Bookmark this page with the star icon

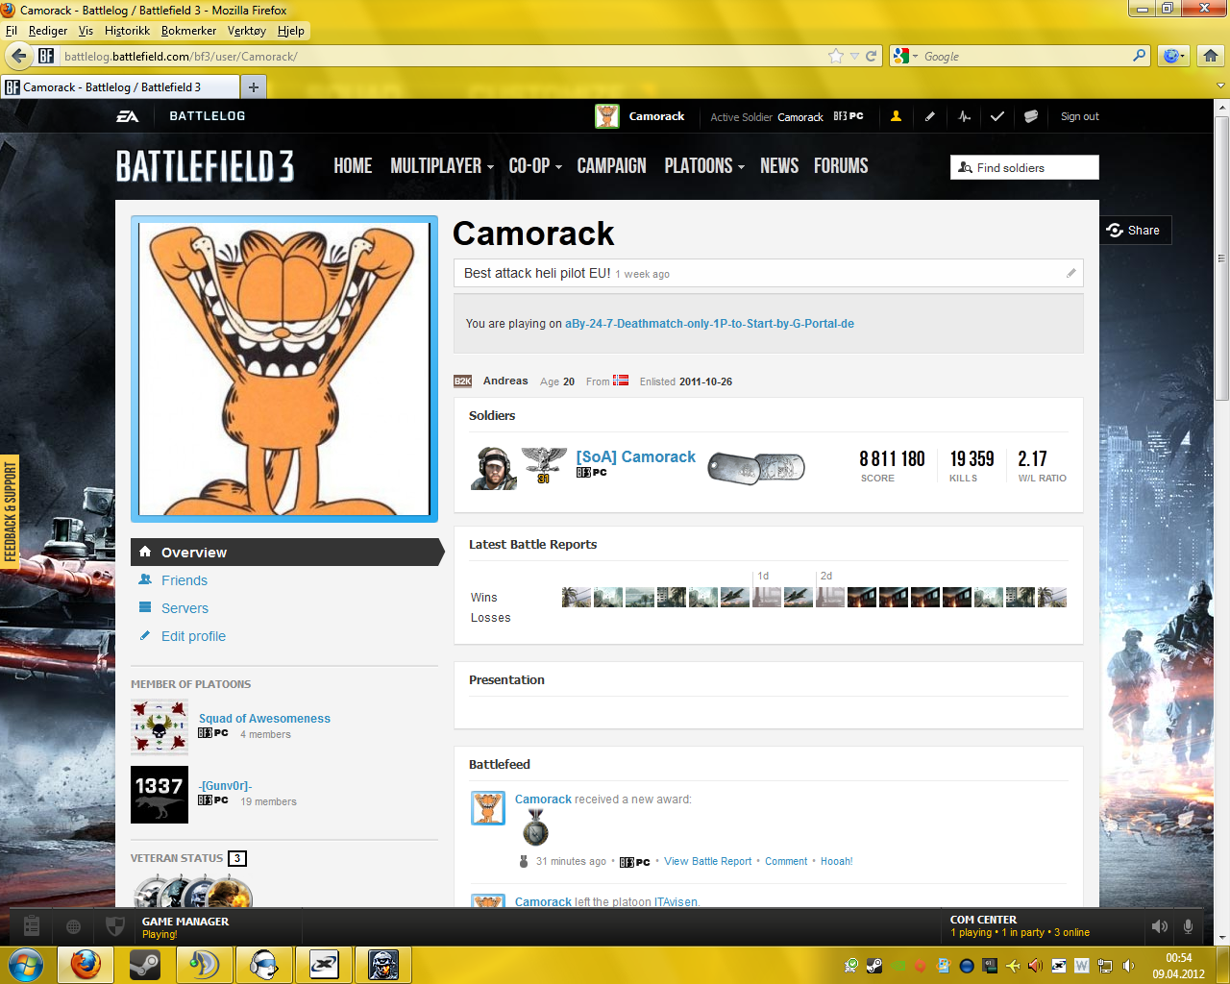836,56
